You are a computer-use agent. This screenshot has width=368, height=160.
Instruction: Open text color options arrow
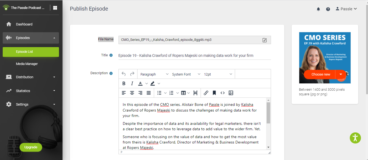147,83
